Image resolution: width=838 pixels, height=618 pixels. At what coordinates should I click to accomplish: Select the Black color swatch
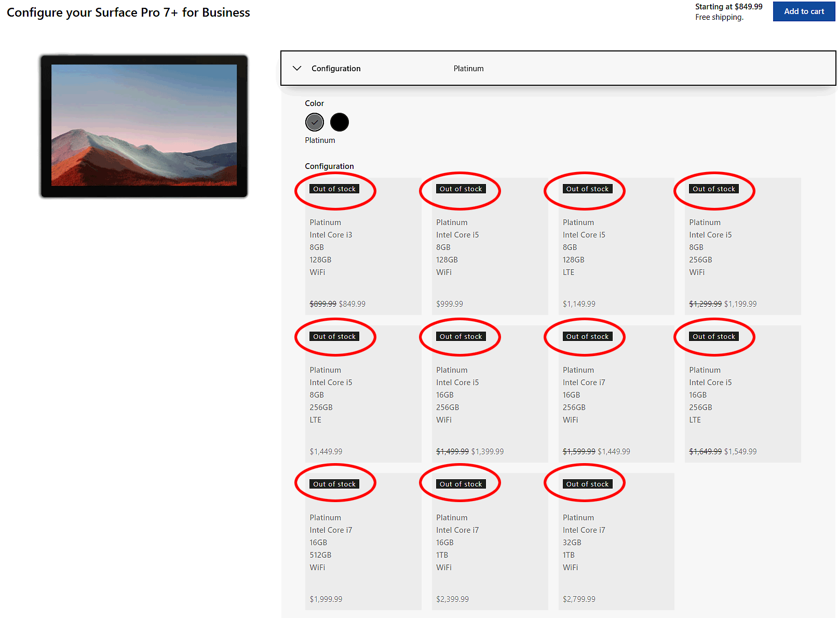tap(340, 122)
